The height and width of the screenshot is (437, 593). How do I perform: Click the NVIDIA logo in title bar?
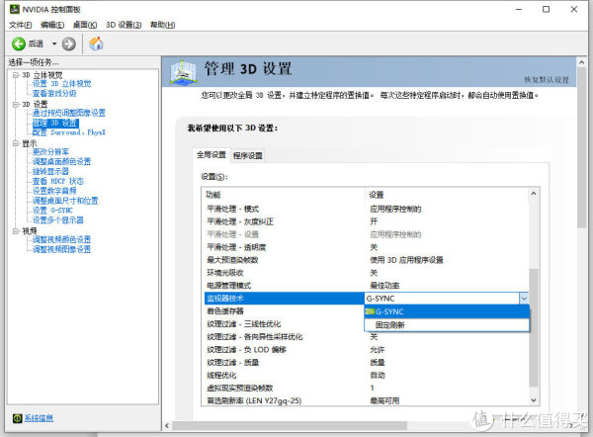click(x=15, y=9)
